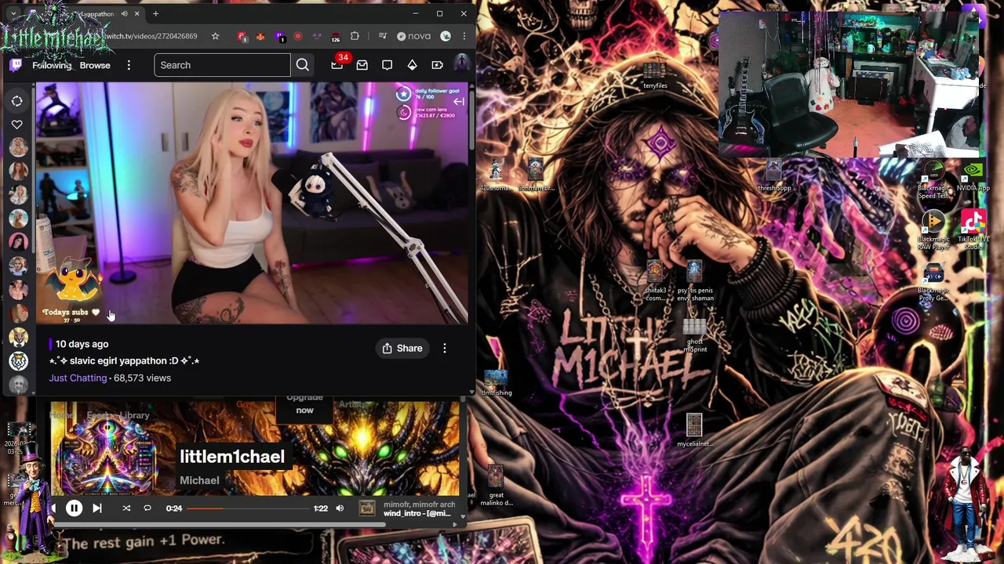
Task: Open the Twitch user avatar menu
Action: 462,64
